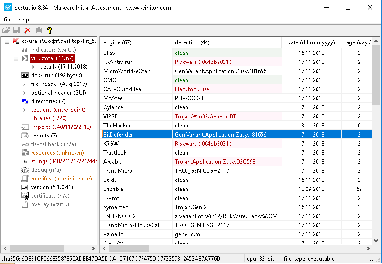The height and width of the screenshot is (264, 382).
Task: Click the resources icon in tree
Action: (25, 153)
